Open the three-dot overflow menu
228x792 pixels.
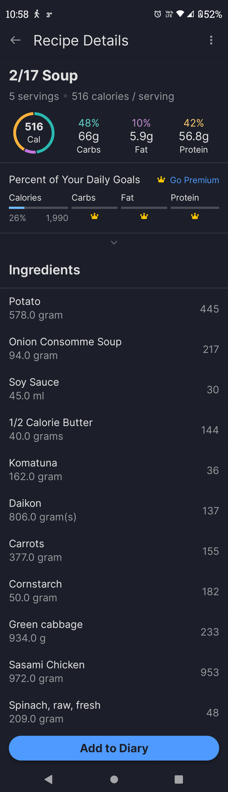pos(211,40)
